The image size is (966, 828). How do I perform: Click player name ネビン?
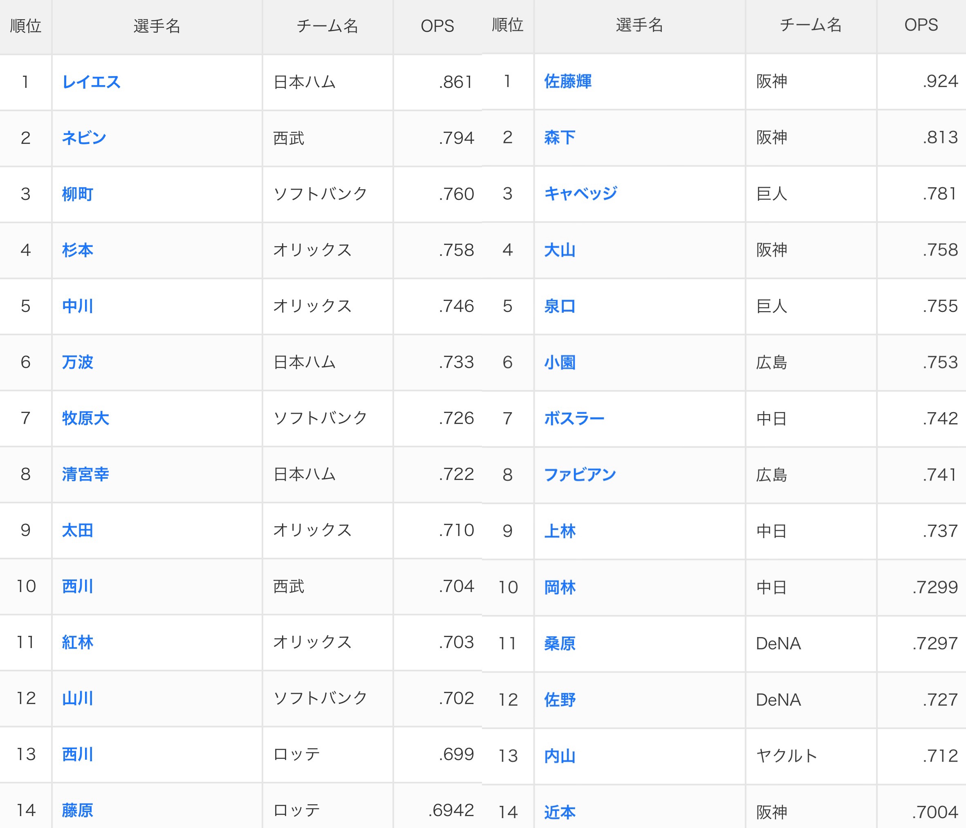[x=84, y=138]
